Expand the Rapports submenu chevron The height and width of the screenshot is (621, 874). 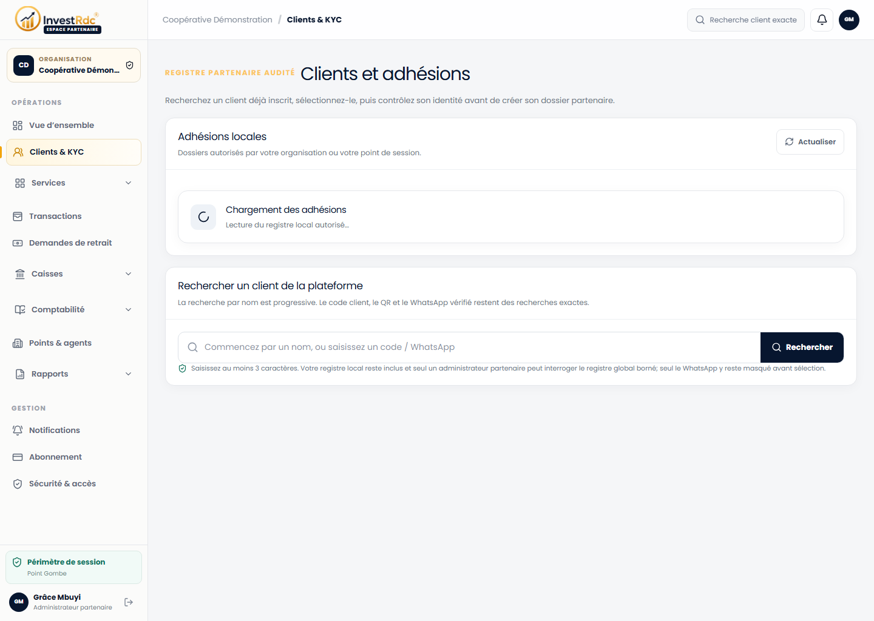pyautogui.click(x=129, y=374)
